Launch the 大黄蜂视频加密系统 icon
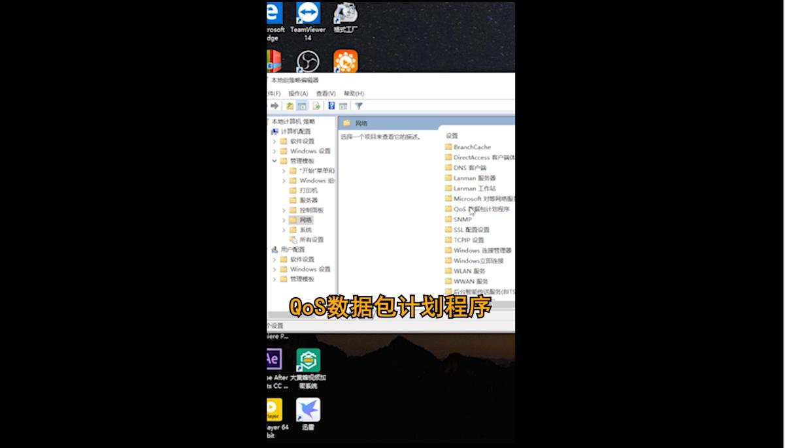785x448 pixels. 307,361
